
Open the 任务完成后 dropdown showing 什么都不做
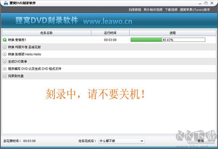(122, 141)
